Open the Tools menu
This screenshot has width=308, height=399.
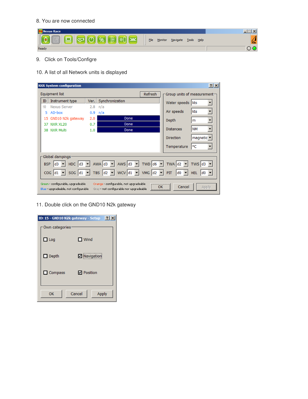pos(190,40)
